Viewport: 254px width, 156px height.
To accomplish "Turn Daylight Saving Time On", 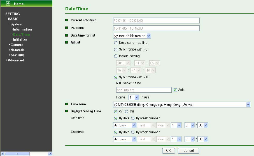I will click(x=116, y=112).
